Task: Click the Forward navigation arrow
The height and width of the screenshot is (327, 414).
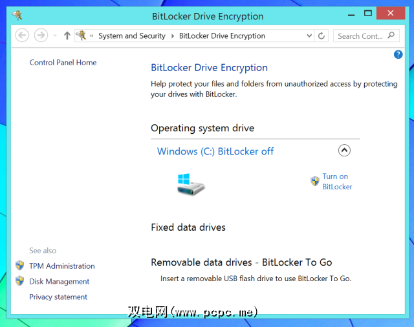Action: pyautogui.click(x=41, y=36)
